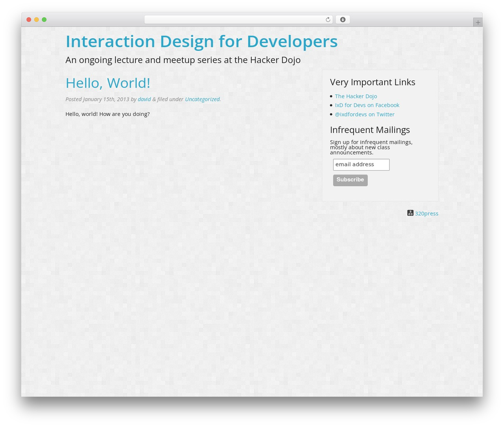Click the 'Posted January 15th, 2013' date text
The height and width of the screenshot is (427, 504).
tap(97, 99)
